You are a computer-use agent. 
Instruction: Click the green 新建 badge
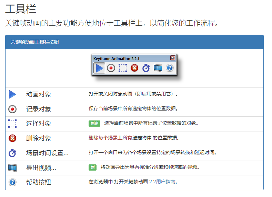click(94, 123)
